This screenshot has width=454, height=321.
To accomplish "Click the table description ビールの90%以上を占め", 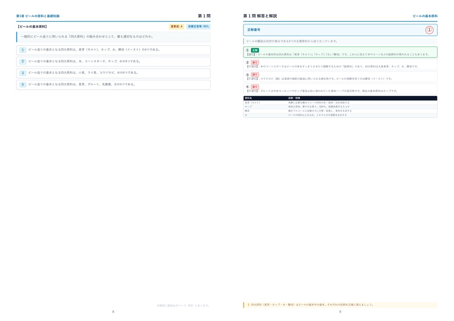I will 317,115.
